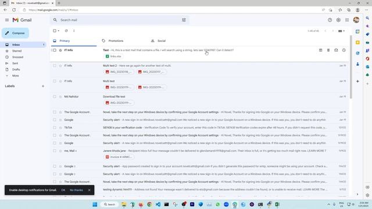372x209 pixels.
Task: Delete the Test email using trash icon
Action: point(328,51)
